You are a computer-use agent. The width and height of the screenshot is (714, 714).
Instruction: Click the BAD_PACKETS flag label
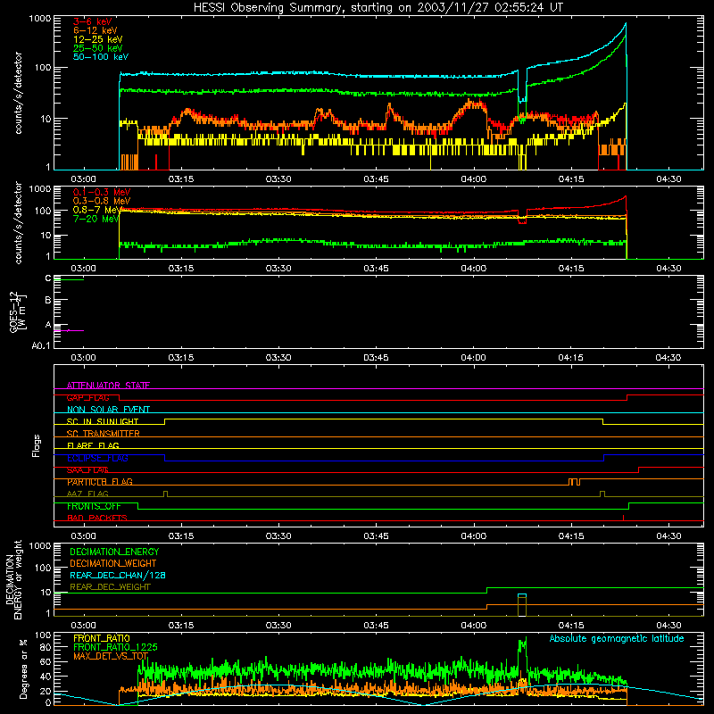point(97,518)
